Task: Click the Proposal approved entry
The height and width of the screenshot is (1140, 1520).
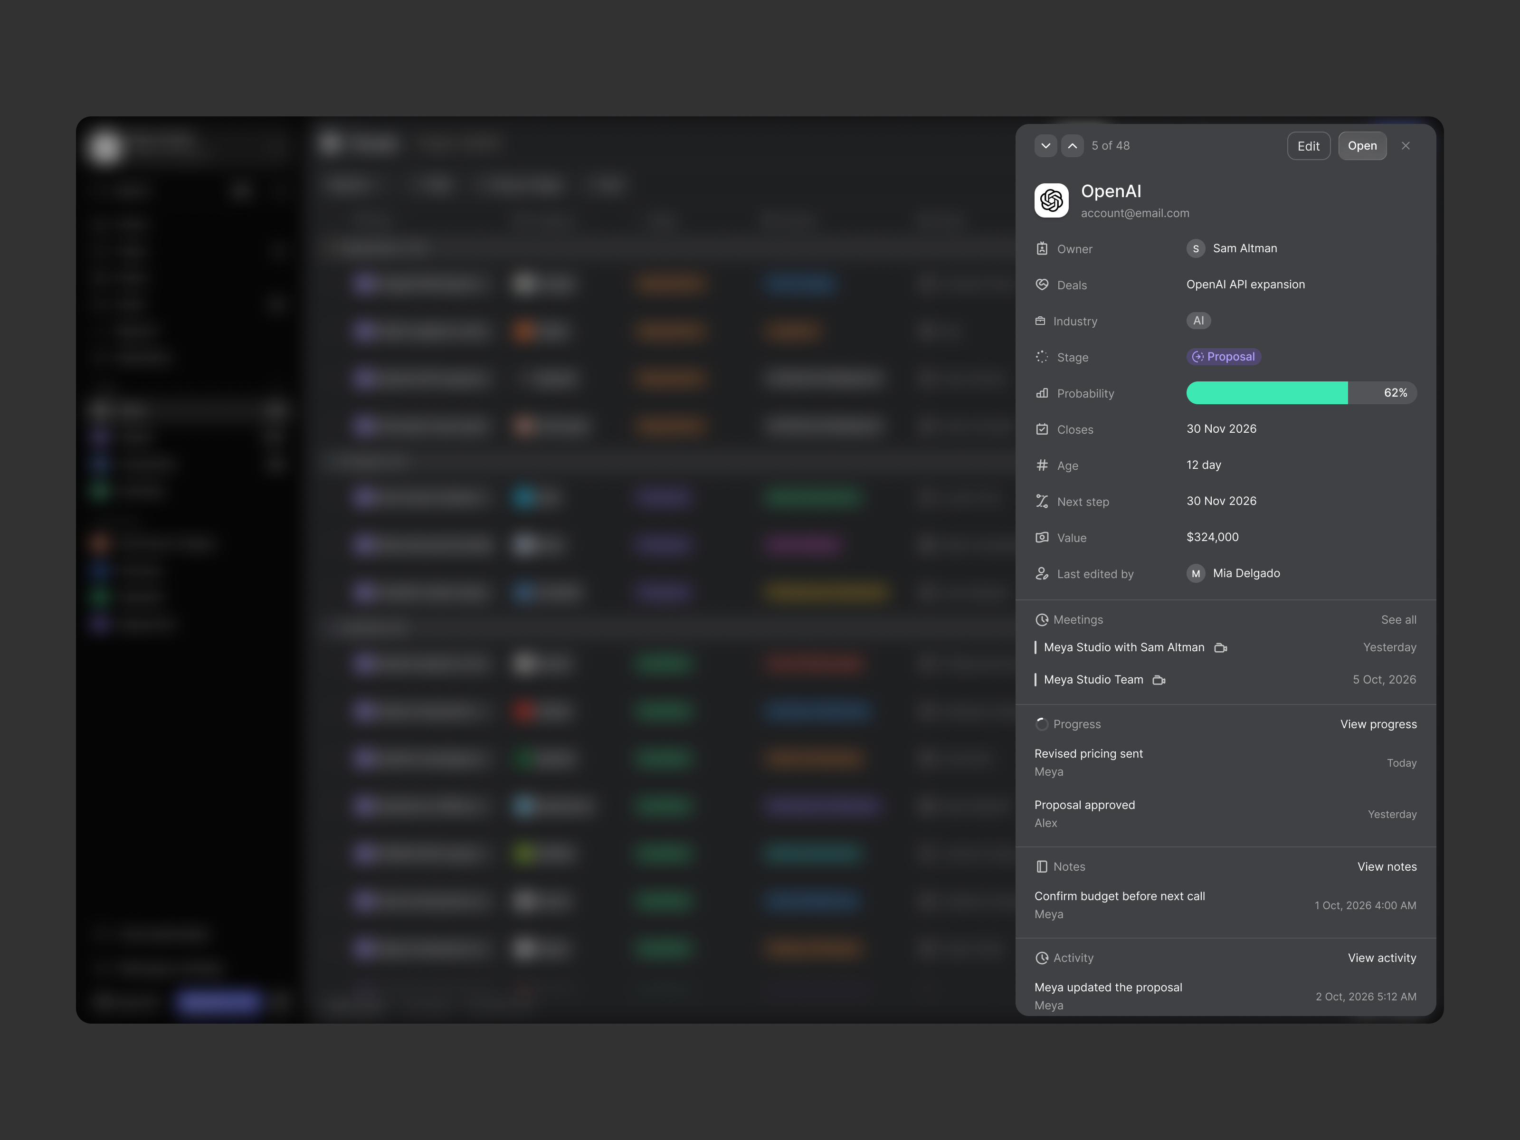Action: (1225, 814)
